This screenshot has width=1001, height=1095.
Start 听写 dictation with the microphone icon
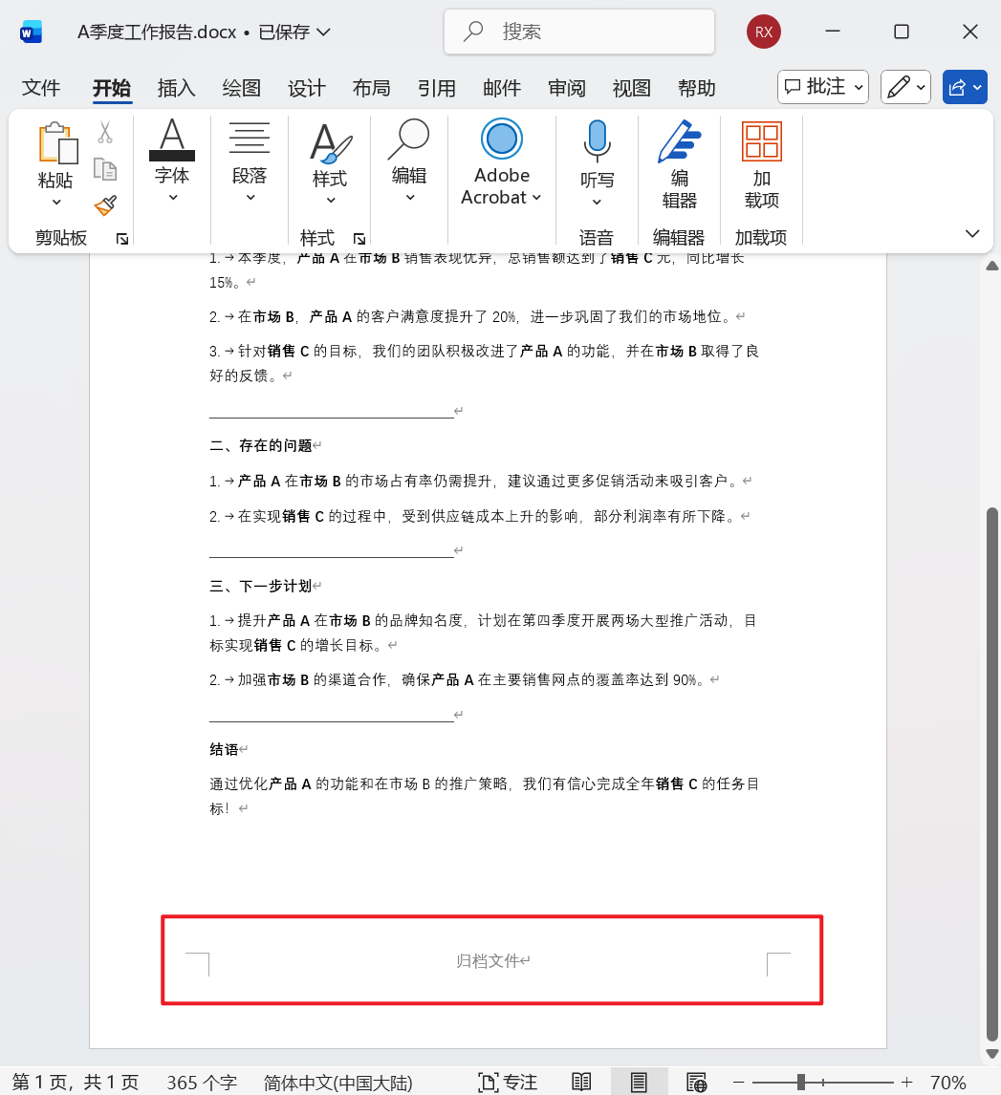[x=596, y=140]
